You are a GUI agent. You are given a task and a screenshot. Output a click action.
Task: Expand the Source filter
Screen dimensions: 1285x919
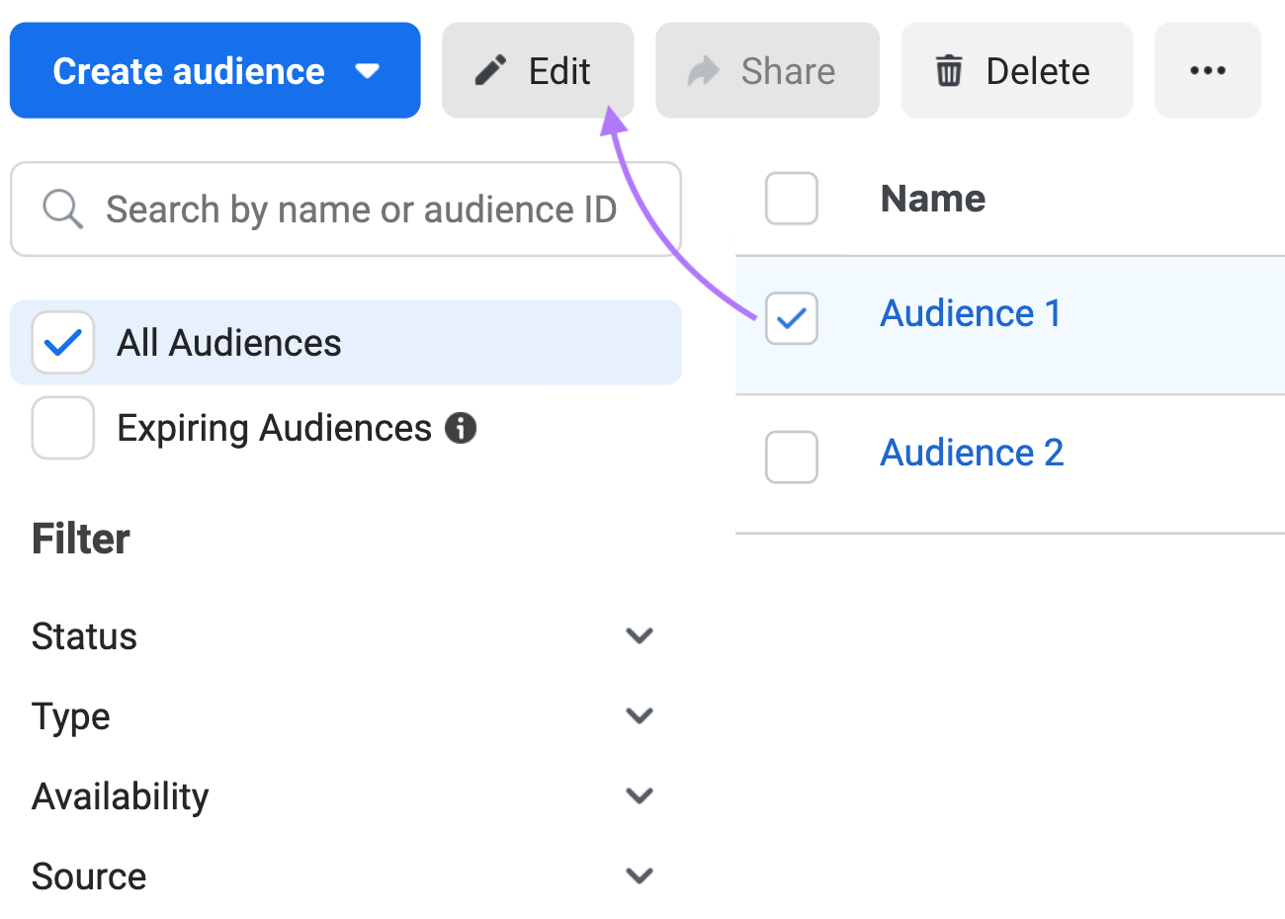[x=640, y=876]
